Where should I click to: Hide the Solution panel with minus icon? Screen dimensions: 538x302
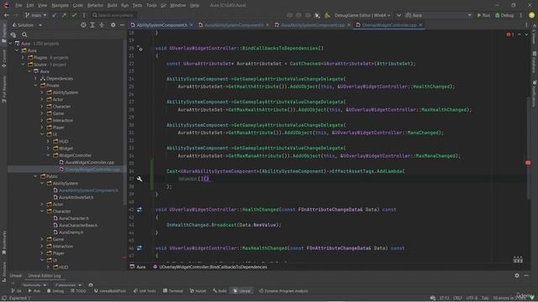coord(122,25)
